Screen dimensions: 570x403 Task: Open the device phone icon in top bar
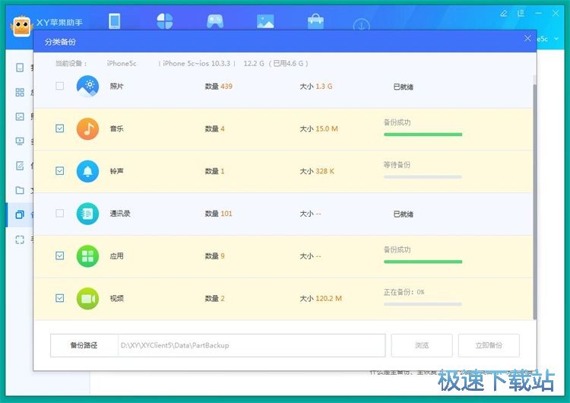pos(115,21)
